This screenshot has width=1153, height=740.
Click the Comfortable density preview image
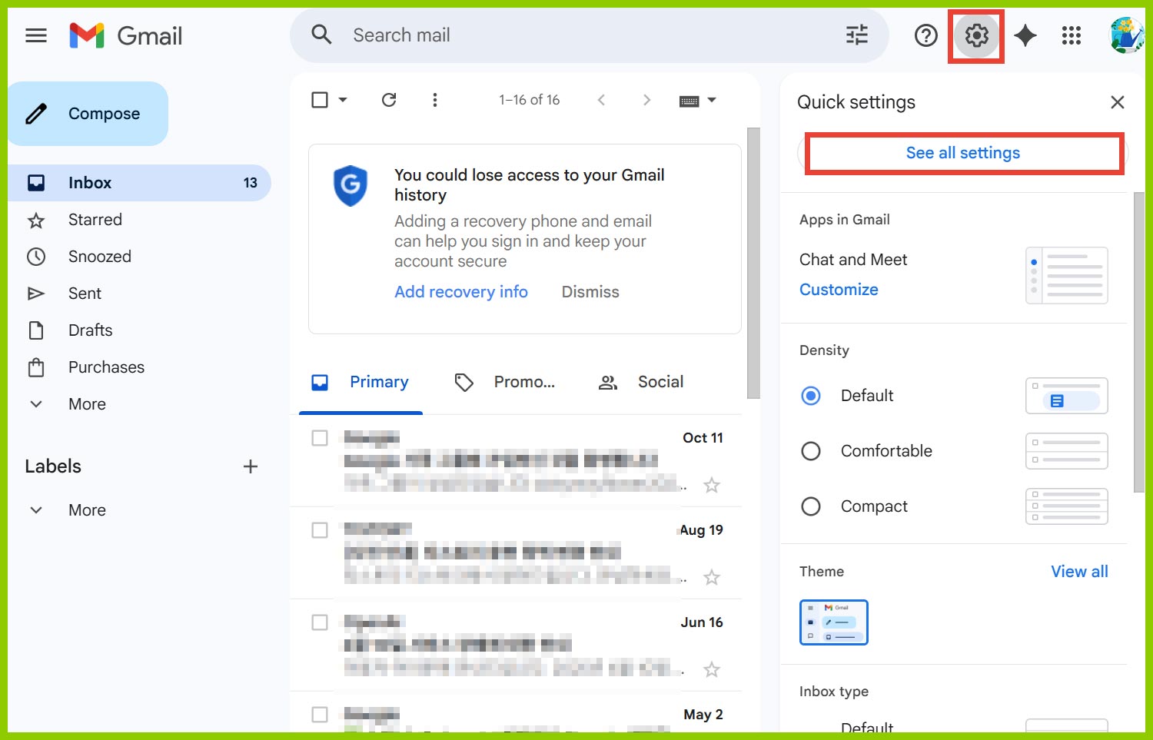coord(1067,451)
